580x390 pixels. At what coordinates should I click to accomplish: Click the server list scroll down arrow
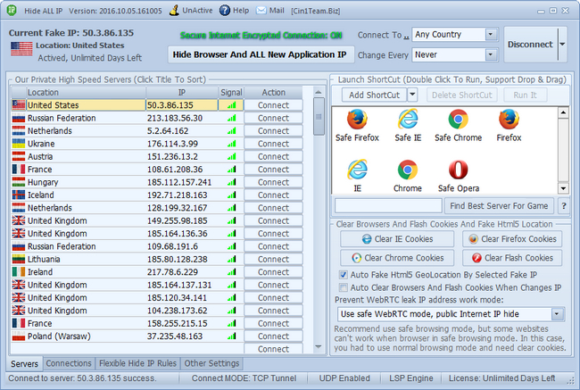click(x=319, y=346)
